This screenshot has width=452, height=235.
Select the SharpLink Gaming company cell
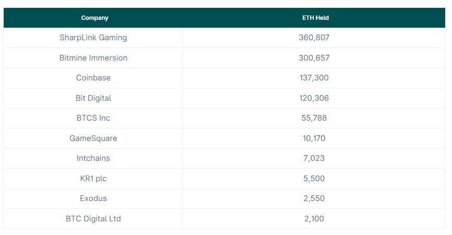(x=93, y=38)
